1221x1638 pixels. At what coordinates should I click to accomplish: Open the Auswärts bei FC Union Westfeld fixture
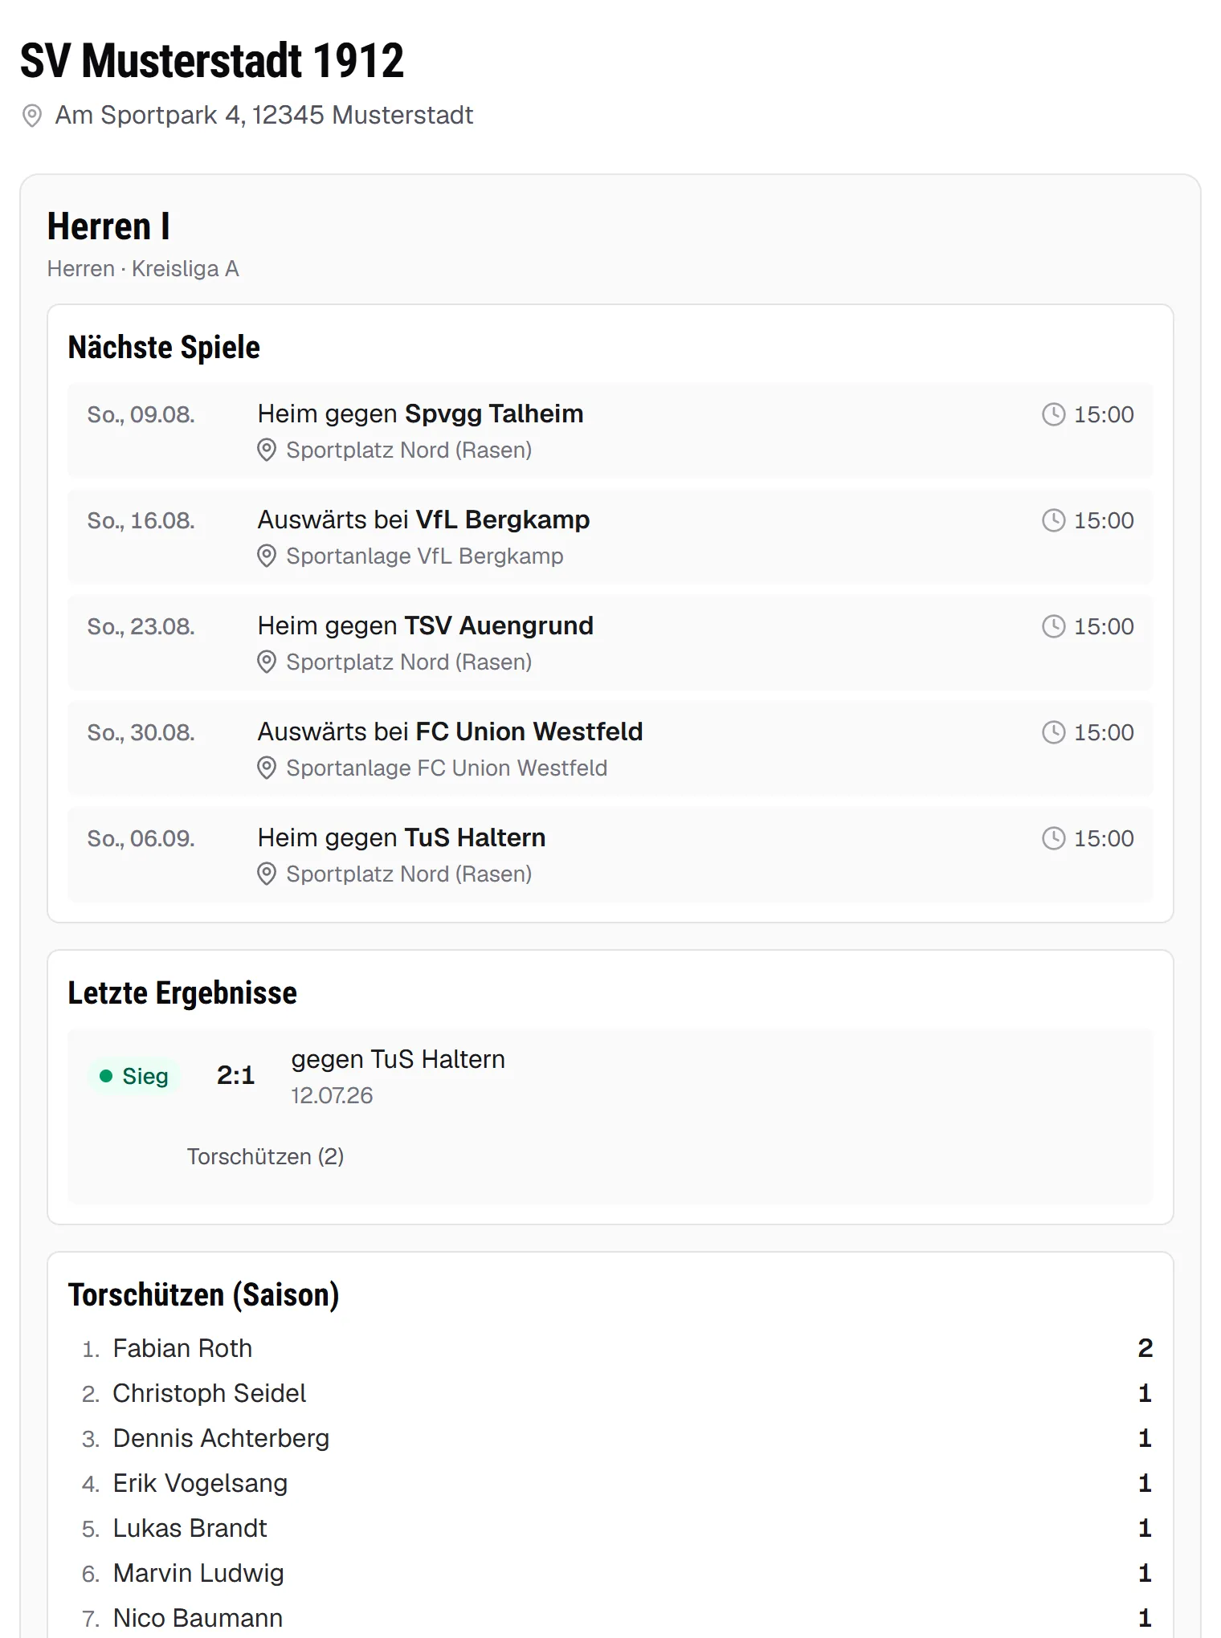pos(610,748)
